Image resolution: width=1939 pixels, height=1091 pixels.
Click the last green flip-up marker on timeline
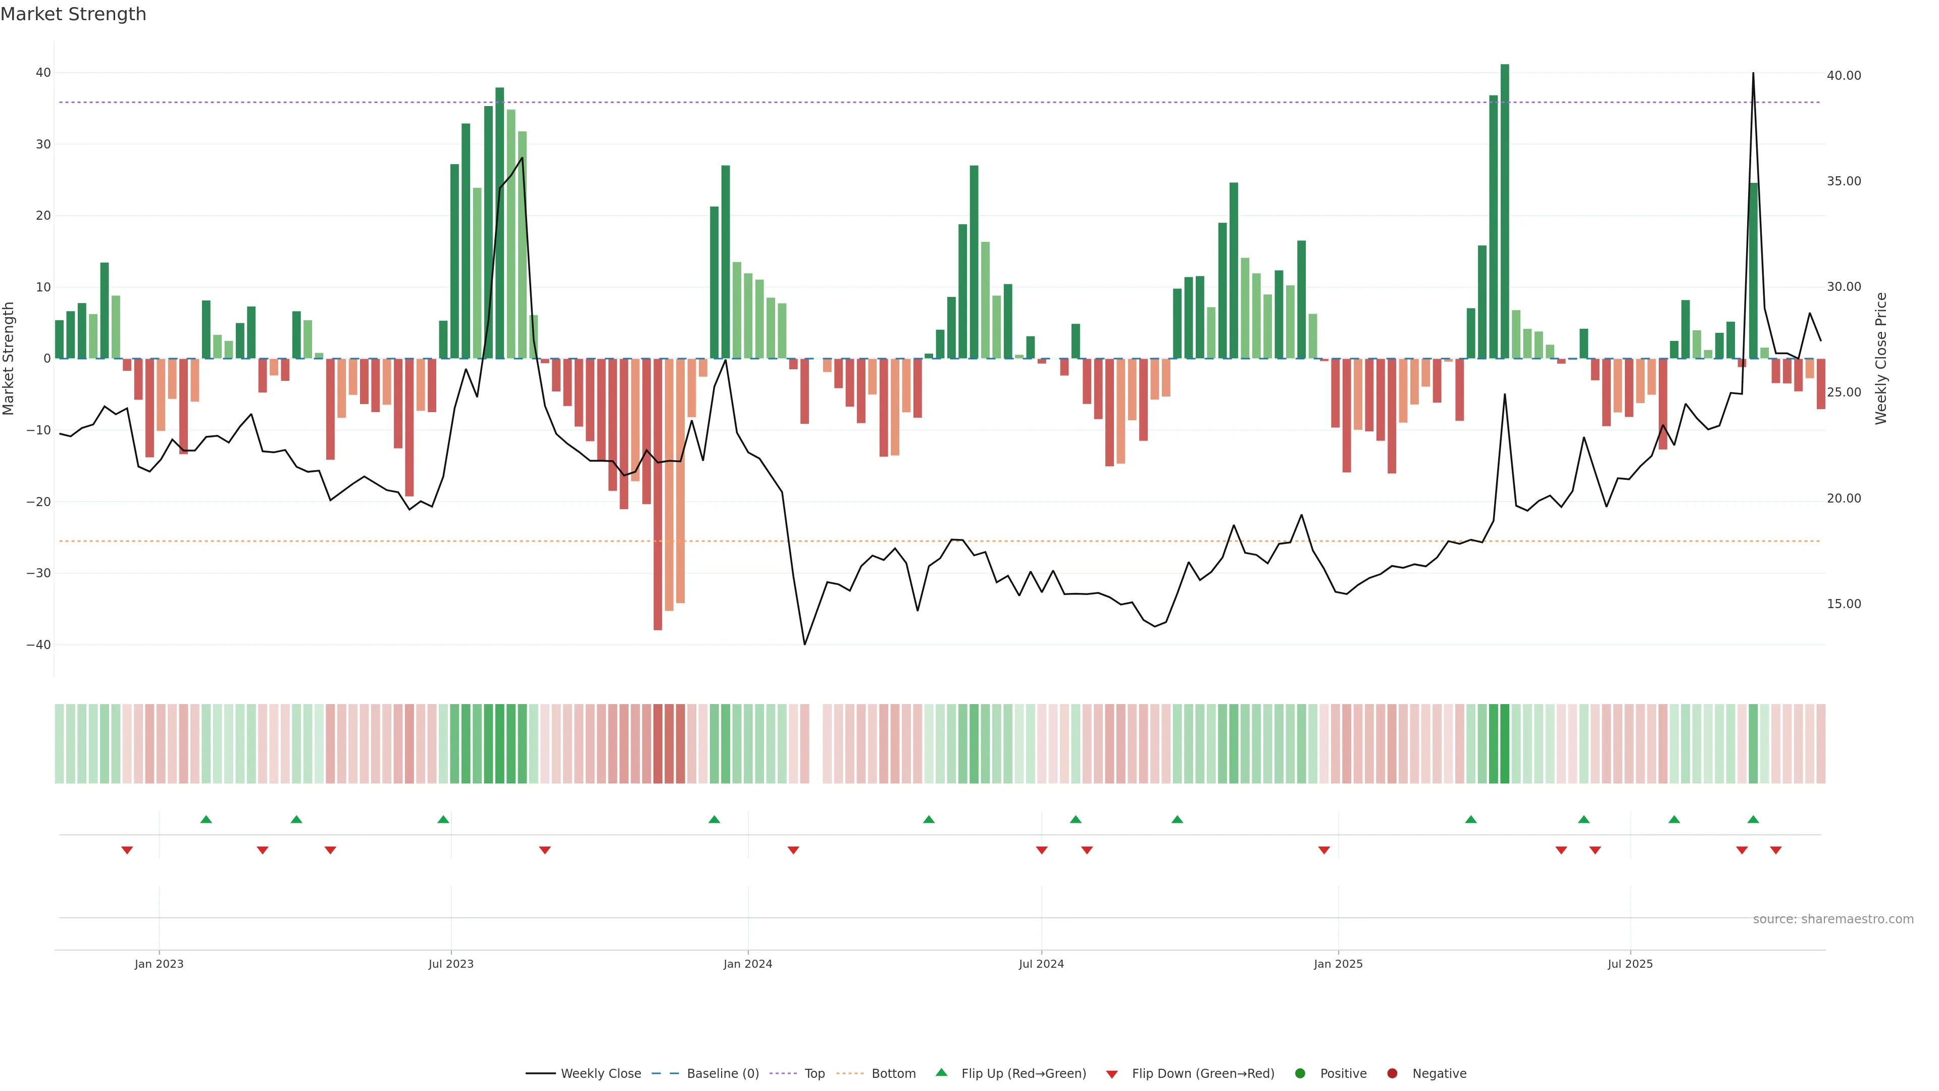[1753, 819]
